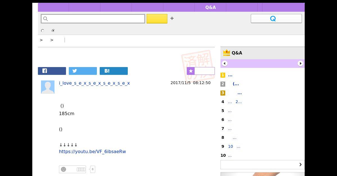
Task: Click the 185cm text in the post
Action: tap(67, 113)
